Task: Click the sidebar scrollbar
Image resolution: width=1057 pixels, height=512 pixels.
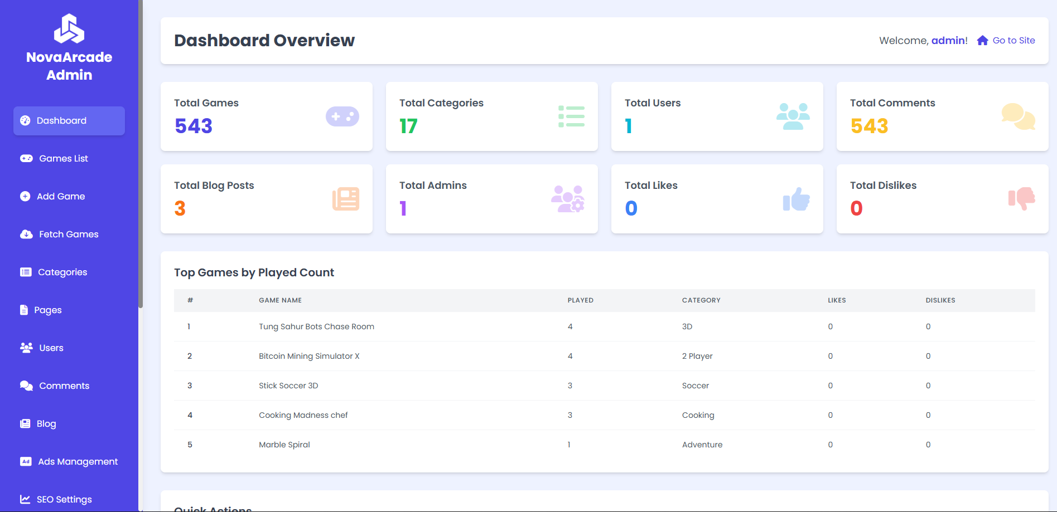Action: [142, 156]
